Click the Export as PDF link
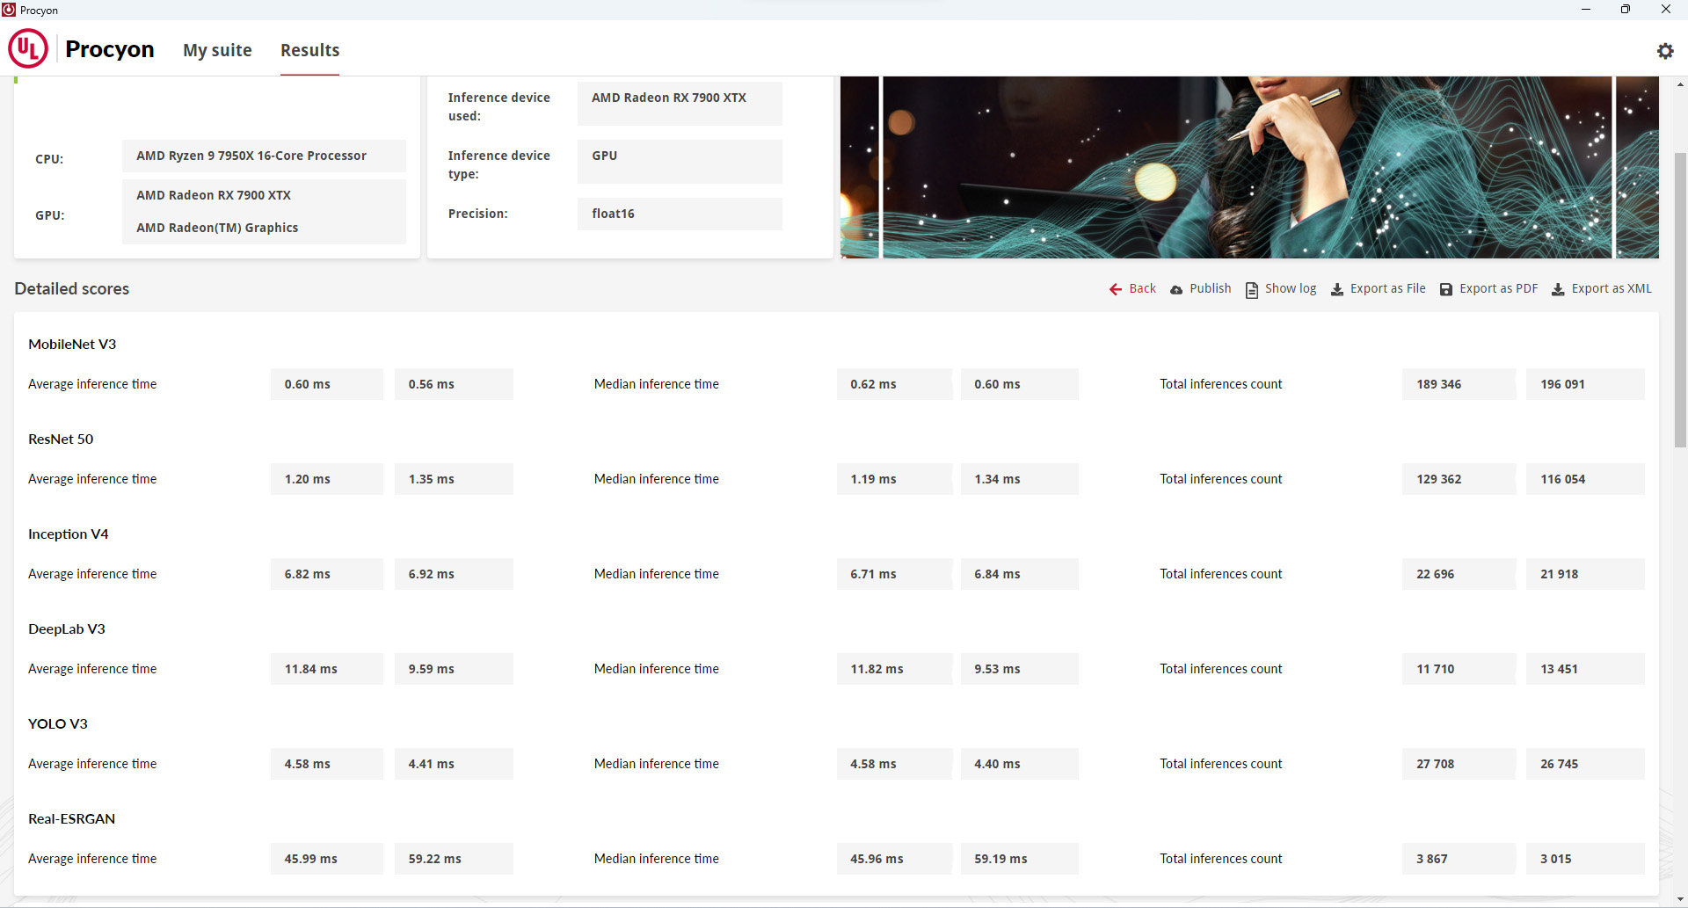 point(1498,288)
